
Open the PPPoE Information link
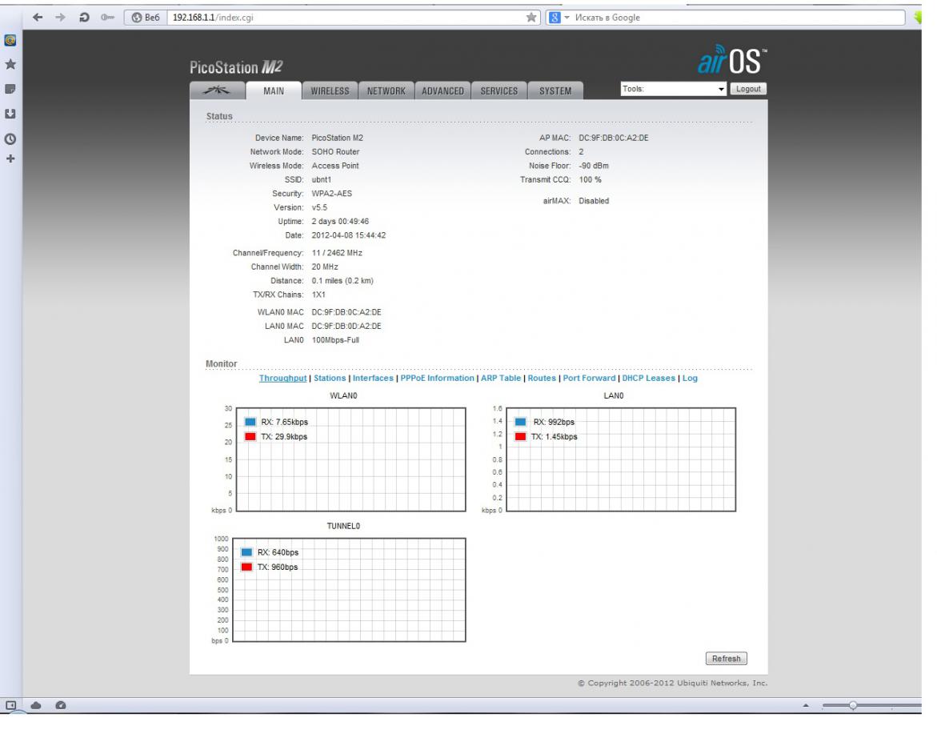pyautogui.click(x=438, y=379)
